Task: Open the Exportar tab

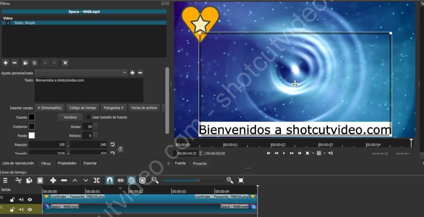Action: click(x=90, y=163)
